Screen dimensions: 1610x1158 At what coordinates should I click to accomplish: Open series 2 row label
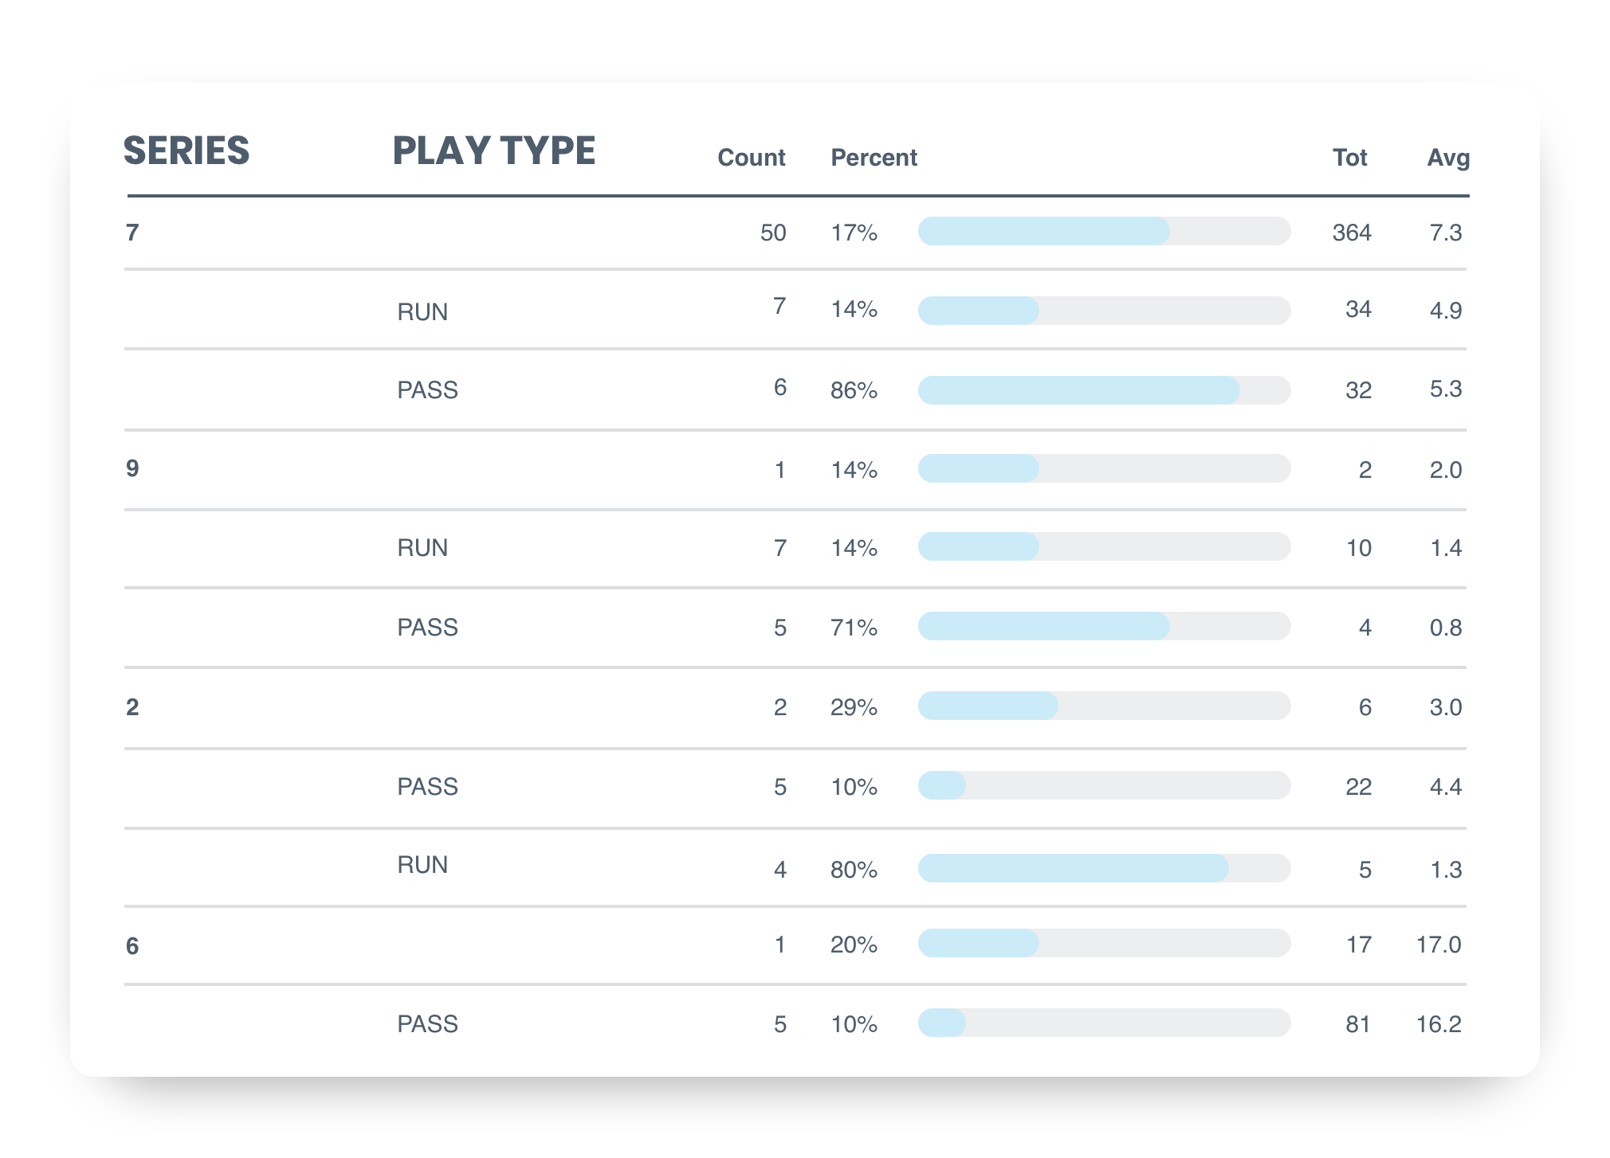pos(132,707)
